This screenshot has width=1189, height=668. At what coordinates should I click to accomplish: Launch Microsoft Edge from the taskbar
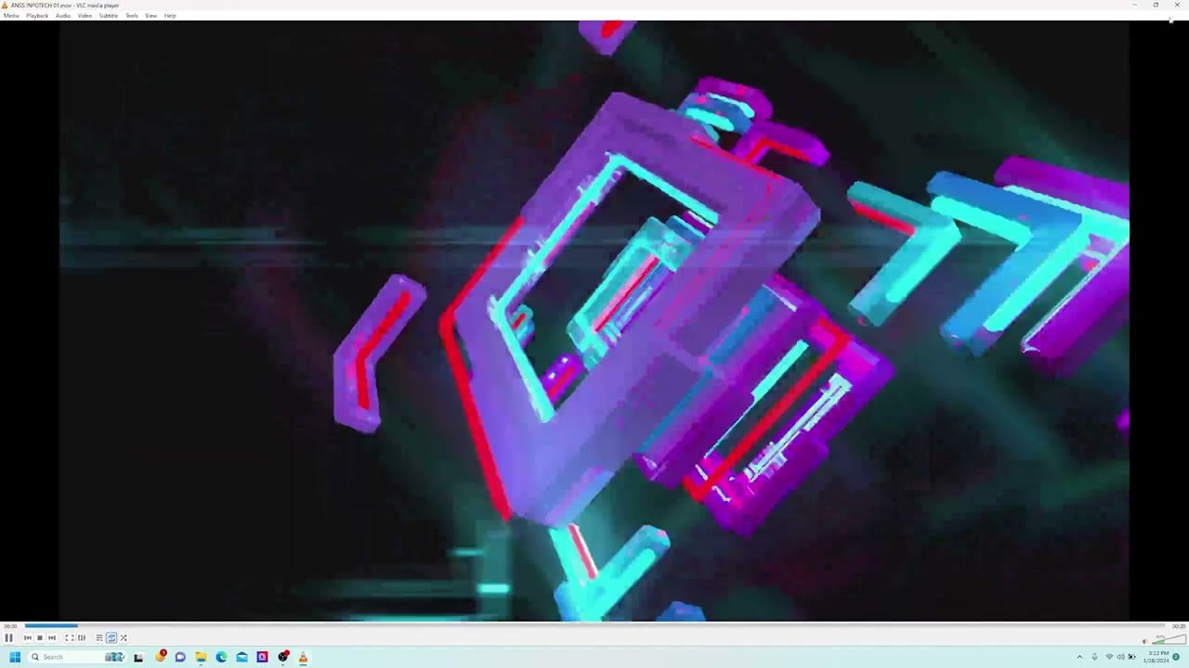pos(221,657)
